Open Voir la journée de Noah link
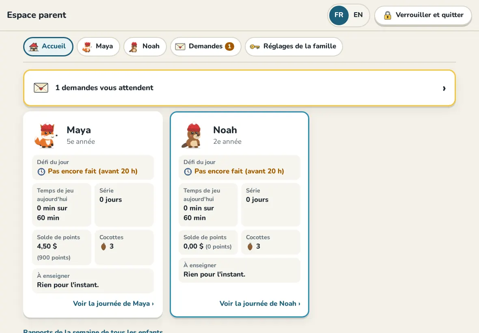Viewport: 479px width, 333px height. tap(260, 304)
